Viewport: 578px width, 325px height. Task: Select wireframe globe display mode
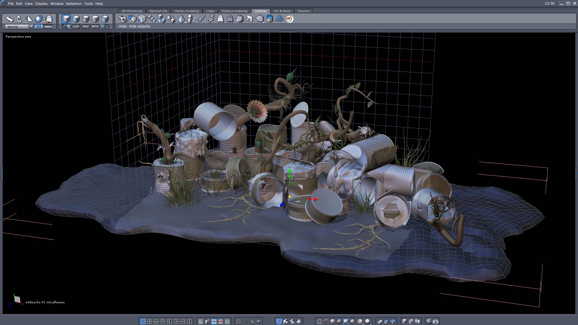pos(319,321)
